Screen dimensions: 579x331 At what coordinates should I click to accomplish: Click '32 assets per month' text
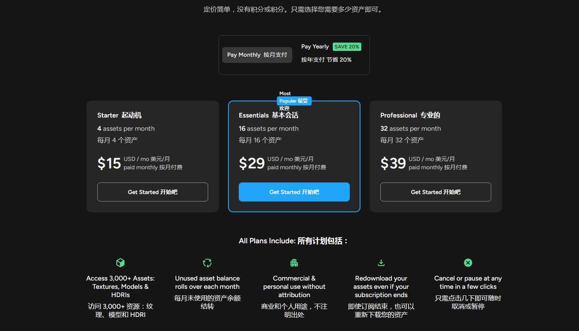pos(411,129)
